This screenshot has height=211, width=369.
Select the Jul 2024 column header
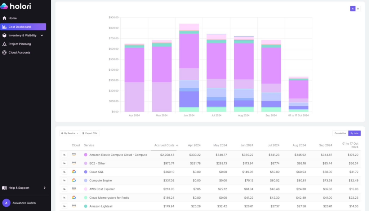point(274,145)
